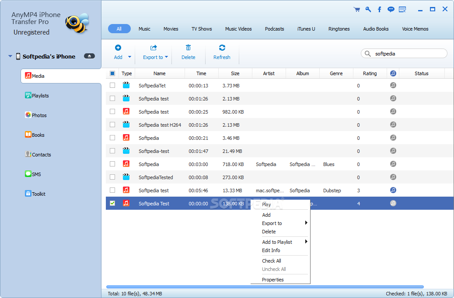Image resolution: width=454 pixels, height=298 pixels.
Task: Check the SoftpediaTet row checkbox
Action: [112, 85]
